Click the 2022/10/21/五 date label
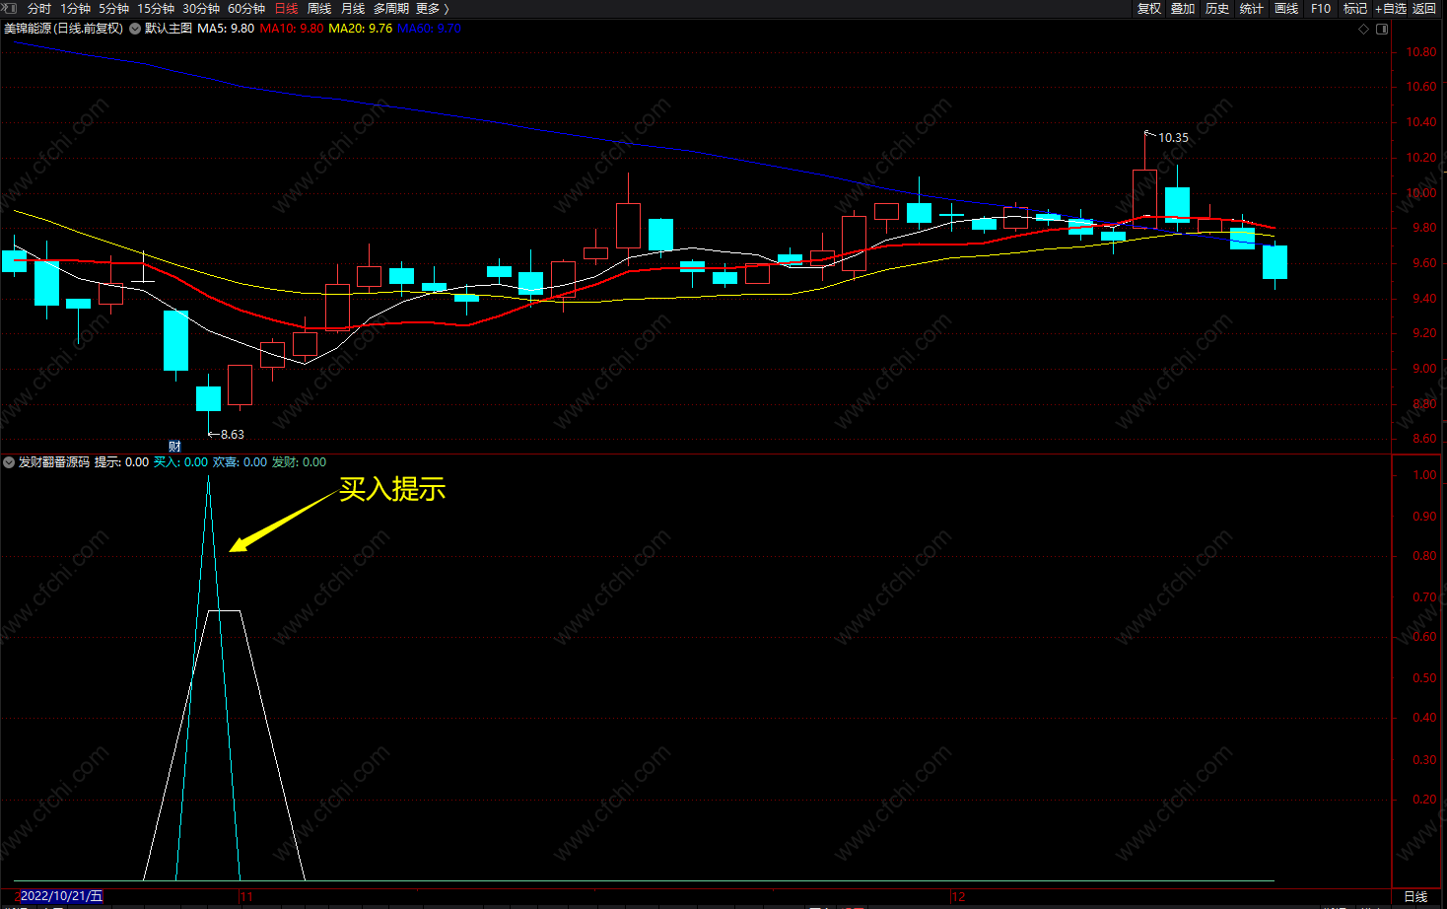Image resolution: width=1447 pixels, height=909 pixels. 61,895
